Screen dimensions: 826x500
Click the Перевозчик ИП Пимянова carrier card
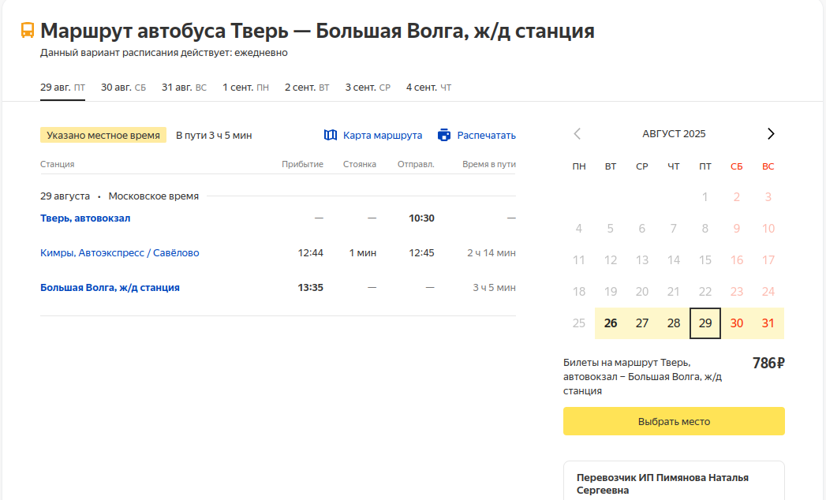coord(674,481)
